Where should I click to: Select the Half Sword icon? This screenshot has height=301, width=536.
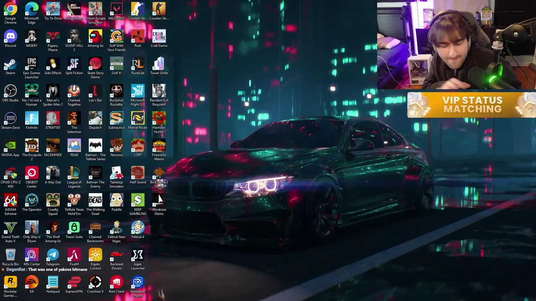click(x=138, y=175)
